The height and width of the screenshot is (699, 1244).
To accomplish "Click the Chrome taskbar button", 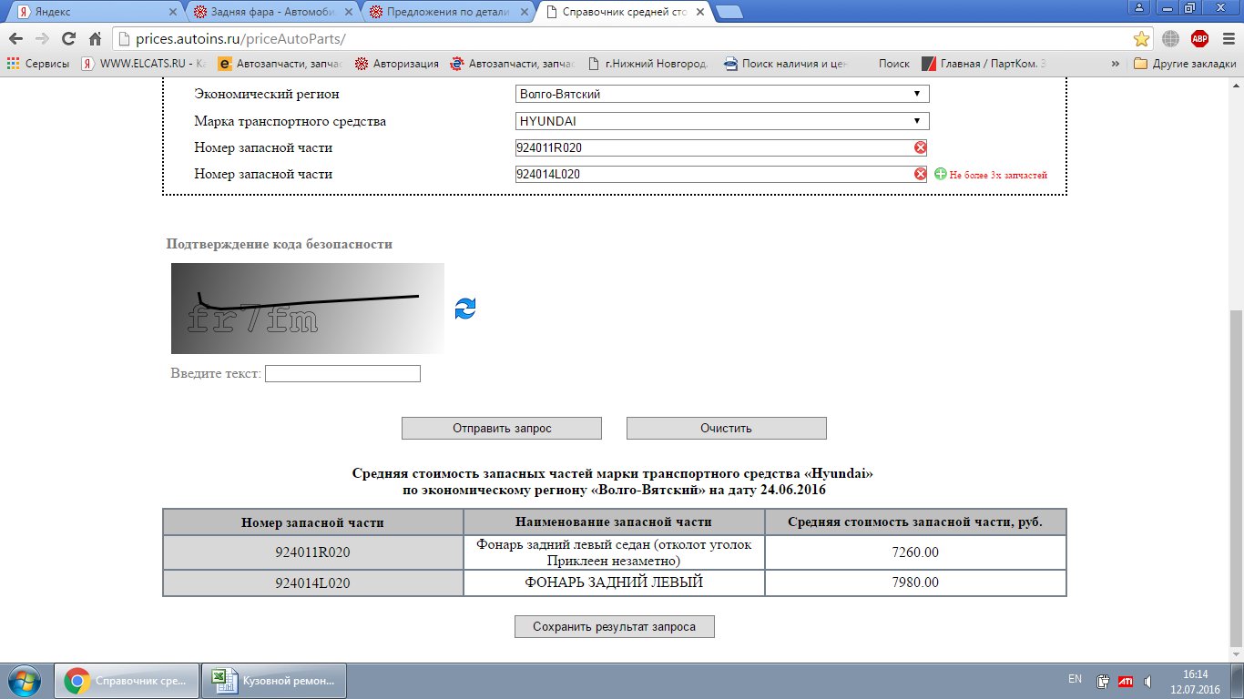I will click(127, 681).
